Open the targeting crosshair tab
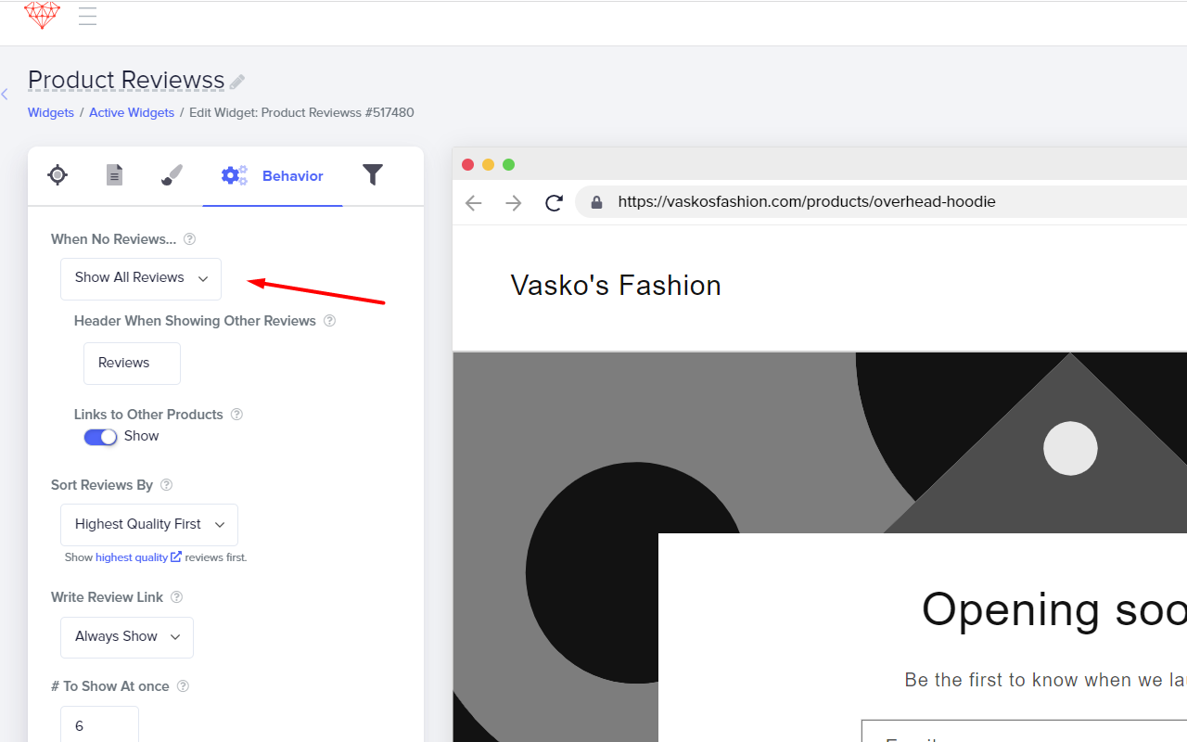 (57, 175)
